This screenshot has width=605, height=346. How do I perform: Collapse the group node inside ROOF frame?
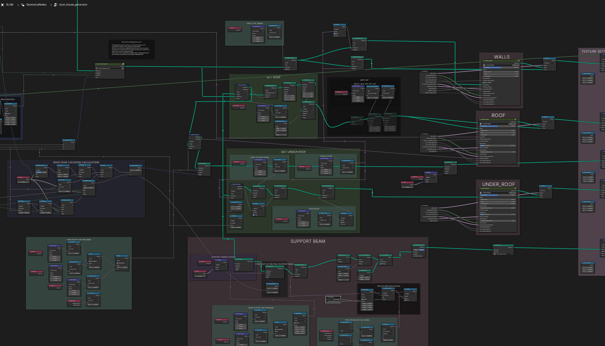[480, 119]
